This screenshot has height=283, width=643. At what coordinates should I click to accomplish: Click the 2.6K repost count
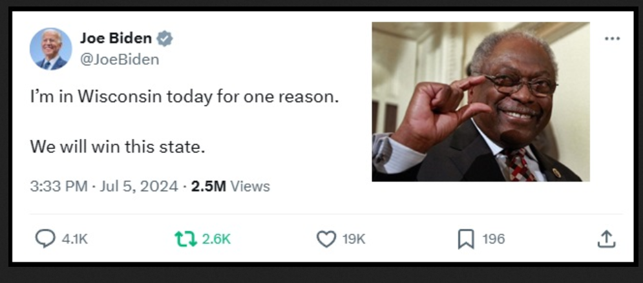[216, 239]
